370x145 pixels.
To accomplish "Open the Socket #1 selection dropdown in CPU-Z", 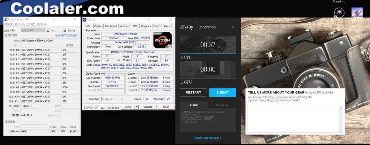I will [x=112, y=99].
